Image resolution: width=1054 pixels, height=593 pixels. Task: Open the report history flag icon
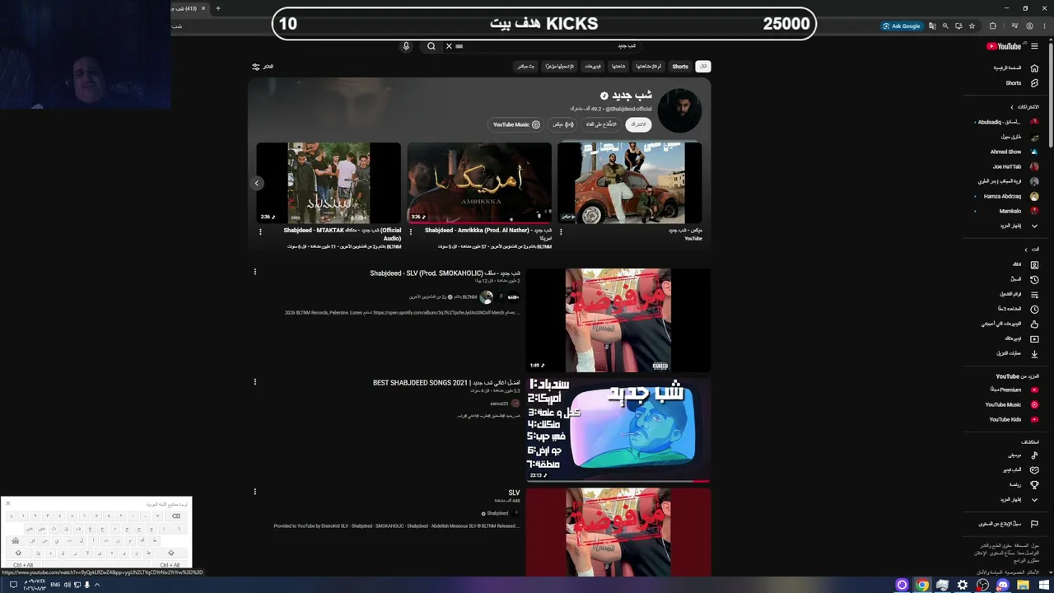tap(1035, 524)
